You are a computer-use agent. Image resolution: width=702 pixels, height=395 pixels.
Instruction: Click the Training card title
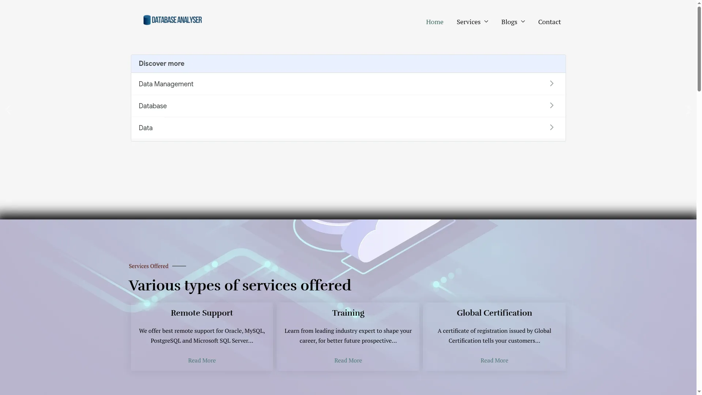click(x=348, y=313)
